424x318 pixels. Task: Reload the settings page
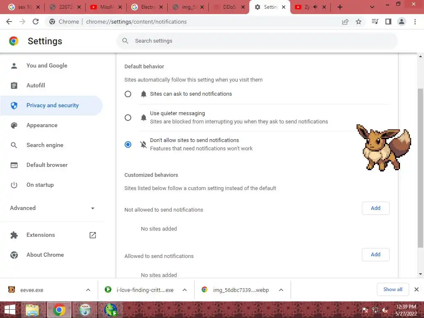tap(36, 22)
